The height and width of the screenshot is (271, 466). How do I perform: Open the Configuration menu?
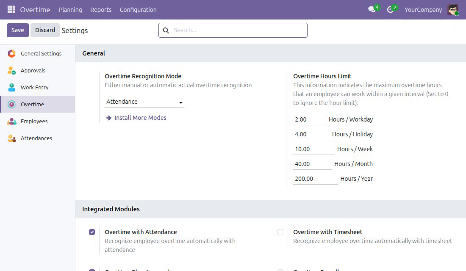coord(138,10)
